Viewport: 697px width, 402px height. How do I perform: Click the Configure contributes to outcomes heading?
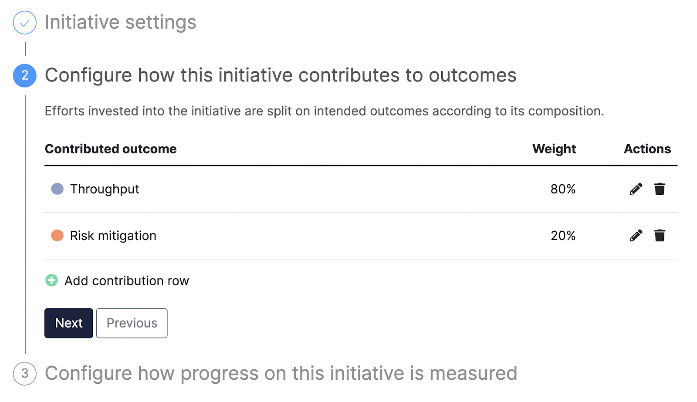281,75
